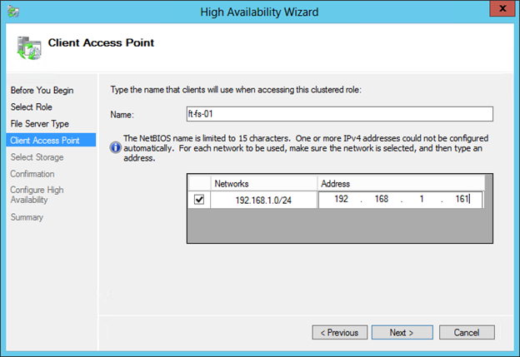Click the first octet 192 in Address

pos(341,199)
